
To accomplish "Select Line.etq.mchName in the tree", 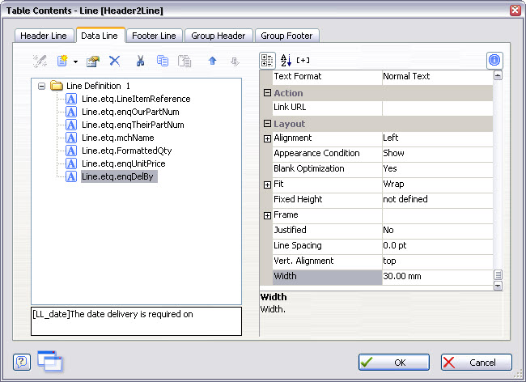I will [118, 138].
